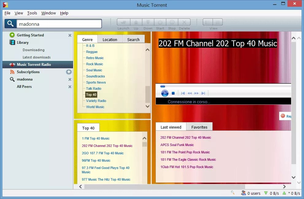304x199 pixels.
Task: Add a new subscription with plus icon
Action: (x=69, y=72)
